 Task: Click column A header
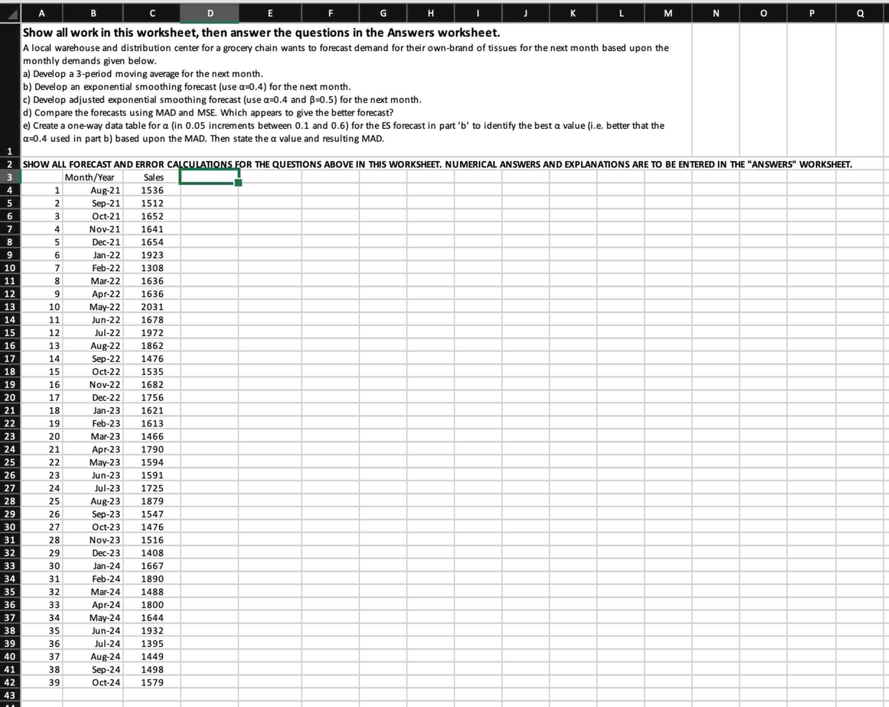(42, 13)
